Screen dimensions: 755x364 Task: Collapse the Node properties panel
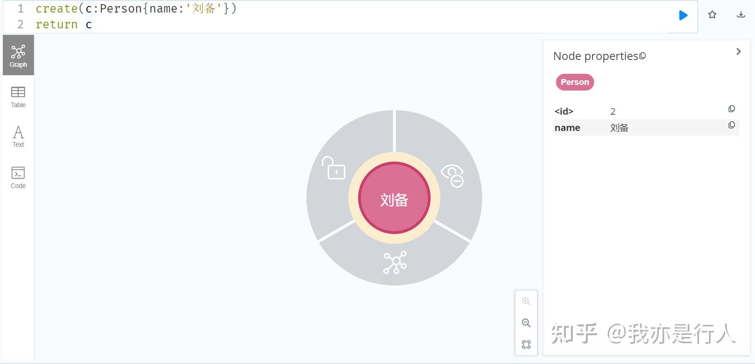(x=738, y=52)
